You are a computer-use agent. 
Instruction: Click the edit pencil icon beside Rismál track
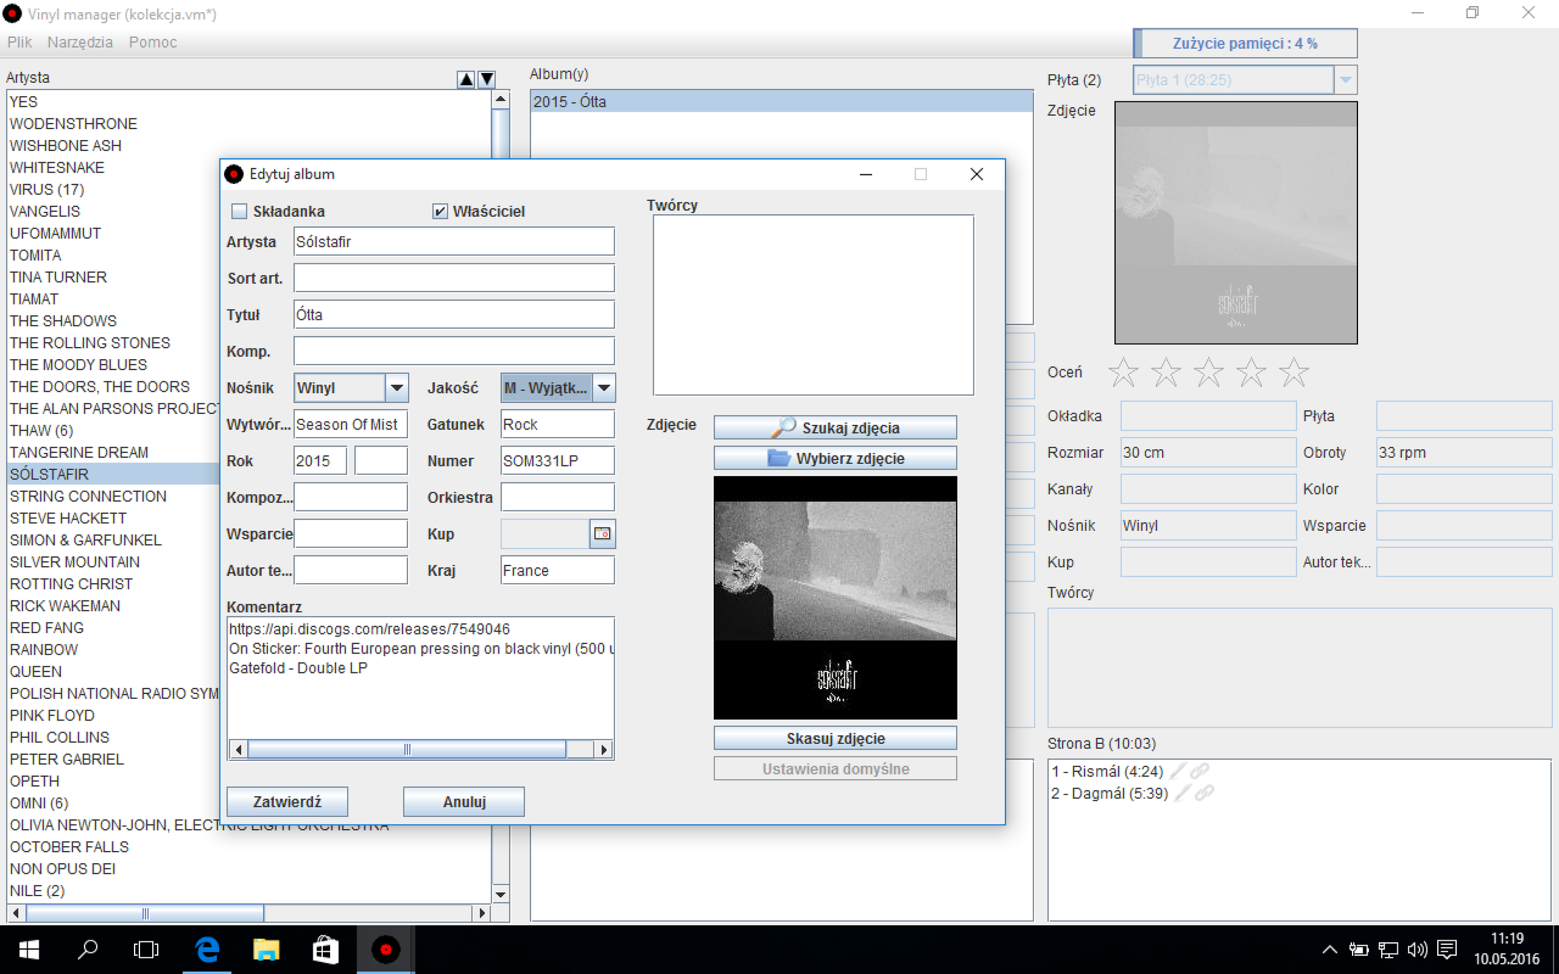[x=1178, y=770]
